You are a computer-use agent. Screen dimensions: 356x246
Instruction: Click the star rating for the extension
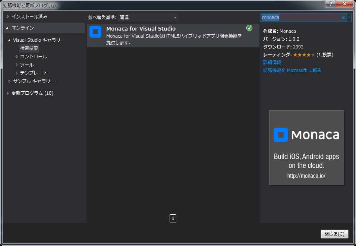point(304,55)
